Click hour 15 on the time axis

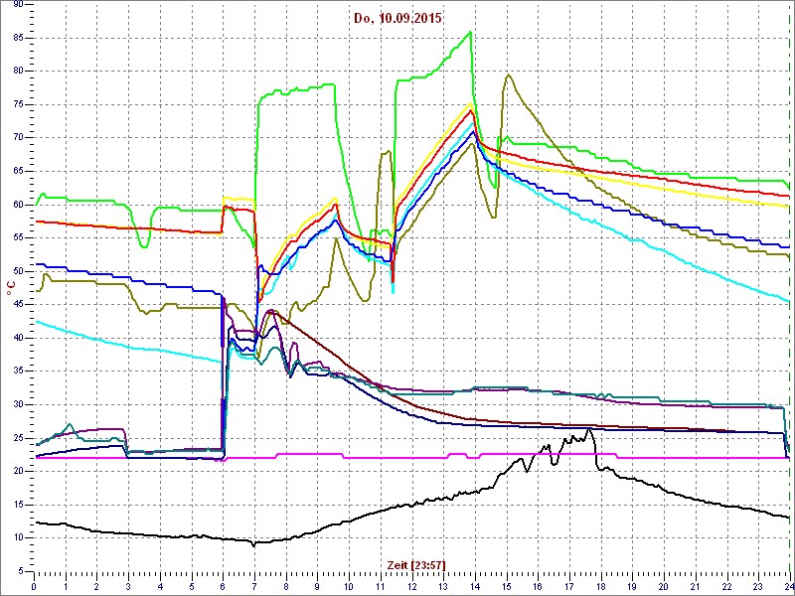point(506,586)
